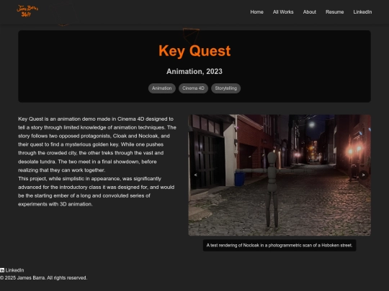This screenshot has height=291, width=389.
Task: Click the Hoboken street image caption
Action: click(x=280, y=245)
